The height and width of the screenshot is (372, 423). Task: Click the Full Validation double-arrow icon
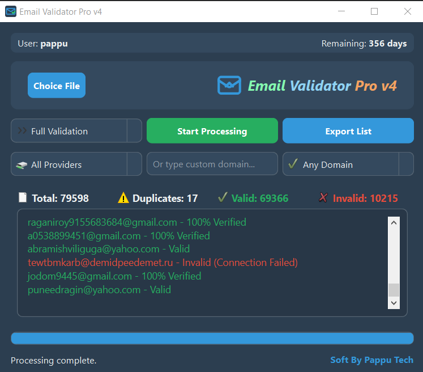(22, 131)
